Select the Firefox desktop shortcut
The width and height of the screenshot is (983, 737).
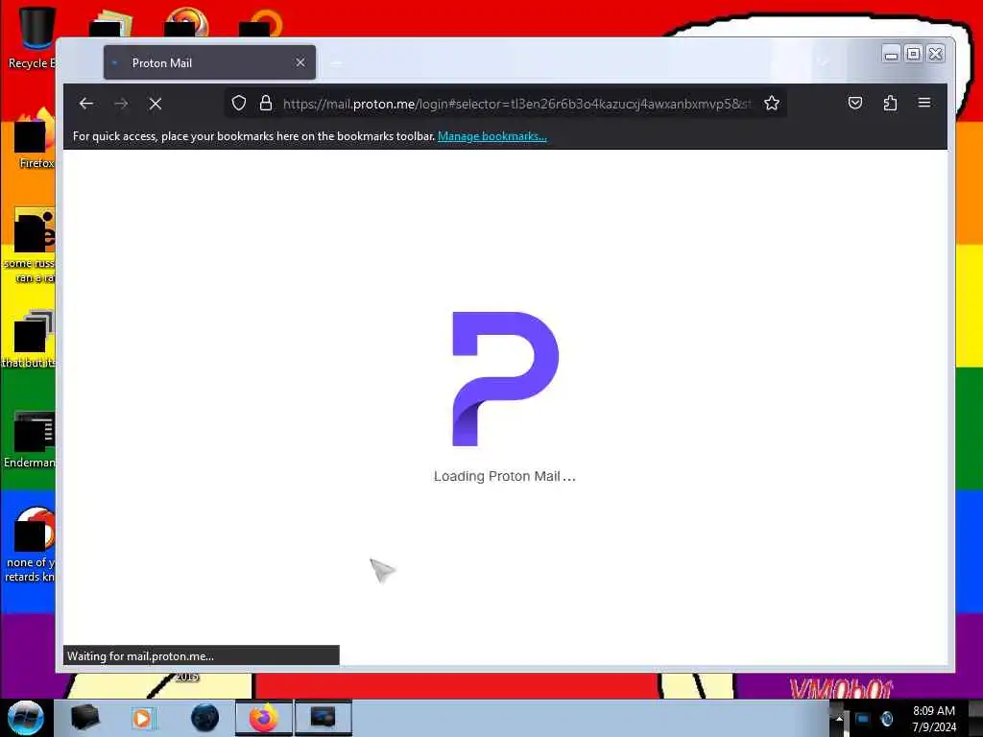[x=35, y=138]
